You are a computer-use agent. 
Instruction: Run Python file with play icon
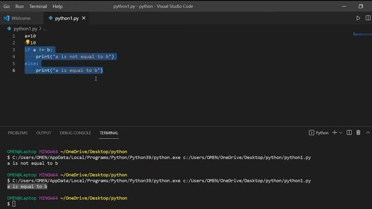coord(358,18)
